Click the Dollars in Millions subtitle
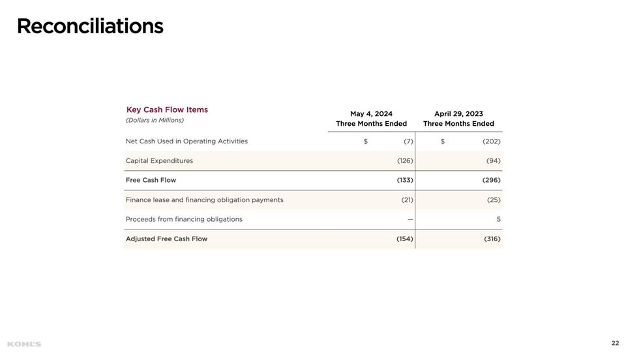 point(155,120)
